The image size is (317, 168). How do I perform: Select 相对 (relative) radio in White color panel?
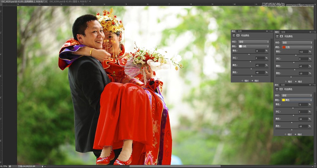pos(243,81)
